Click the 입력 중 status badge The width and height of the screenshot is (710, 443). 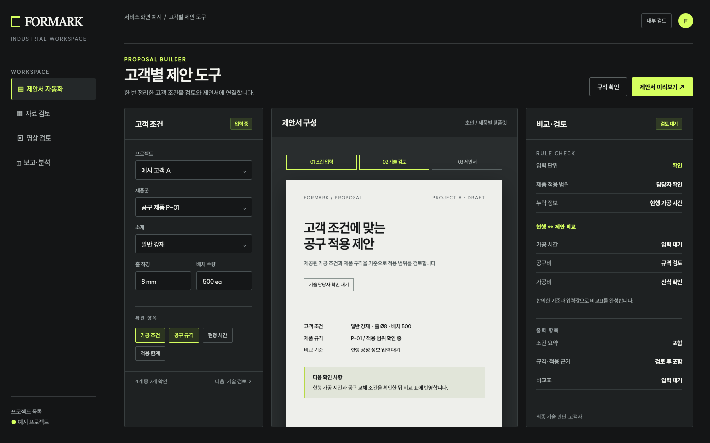point(241,124)
